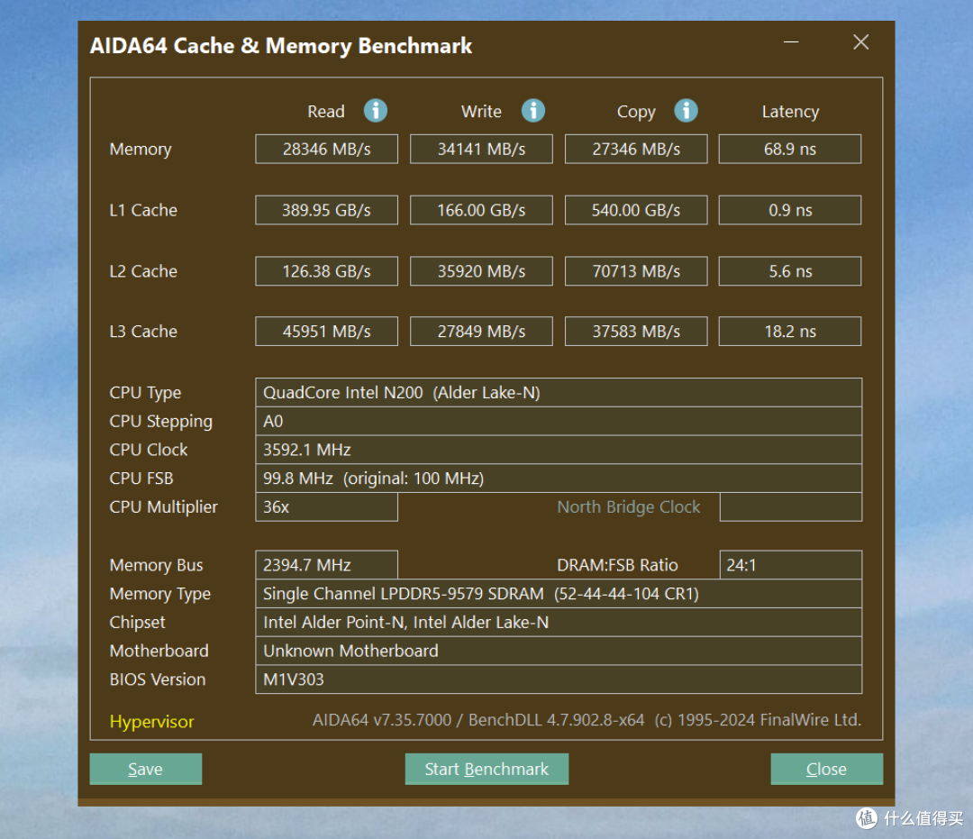973x839 pixels.
Task: Click the Motherboard label
Action: pyautogui.click(x=159, y=651)
